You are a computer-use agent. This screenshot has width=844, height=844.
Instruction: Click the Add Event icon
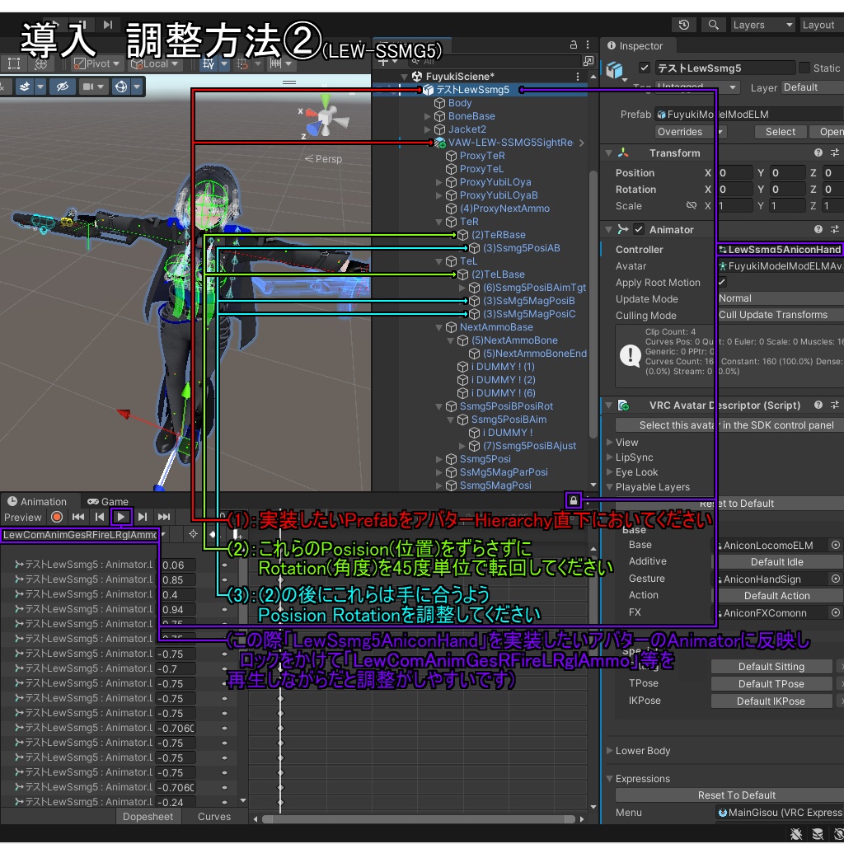pos(237,534)
